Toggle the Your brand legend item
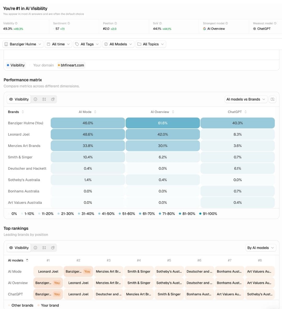This screenshot has width=282, height=309. pyautogui.click(x=48, y=305)
